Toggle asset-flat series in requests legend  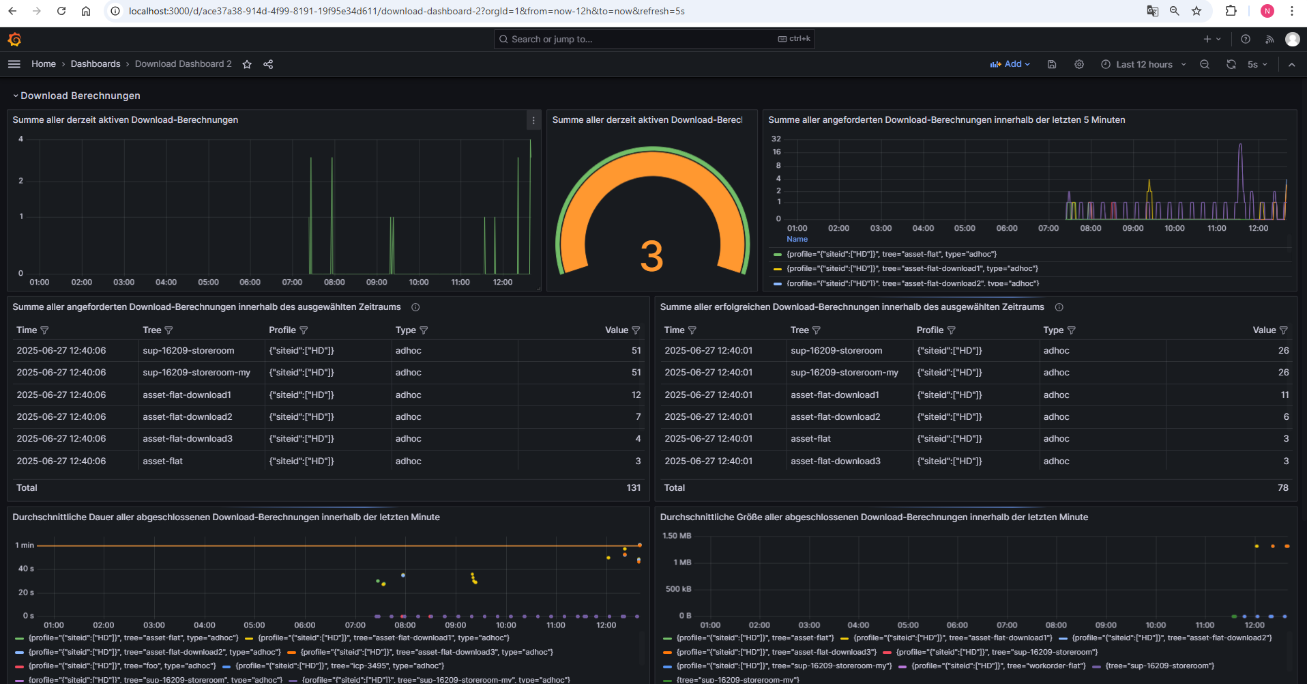point(891,254)
